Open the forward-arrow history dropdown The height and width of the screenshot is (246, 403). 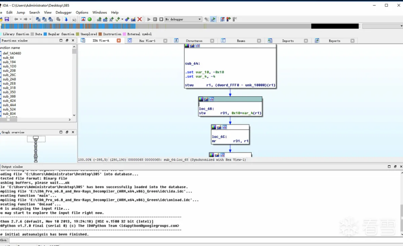tap(30, 19)
